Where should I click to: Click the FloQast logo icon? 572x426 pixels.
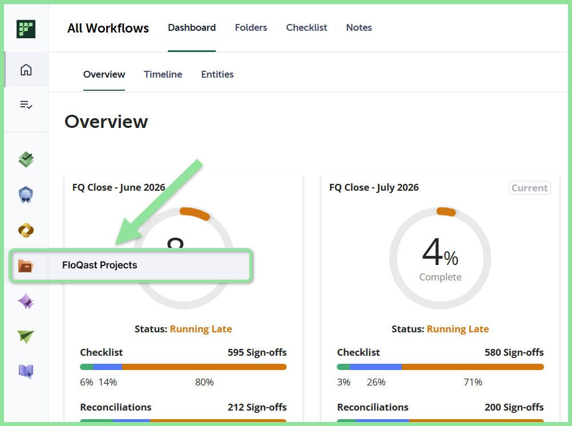tap(26, 29)
